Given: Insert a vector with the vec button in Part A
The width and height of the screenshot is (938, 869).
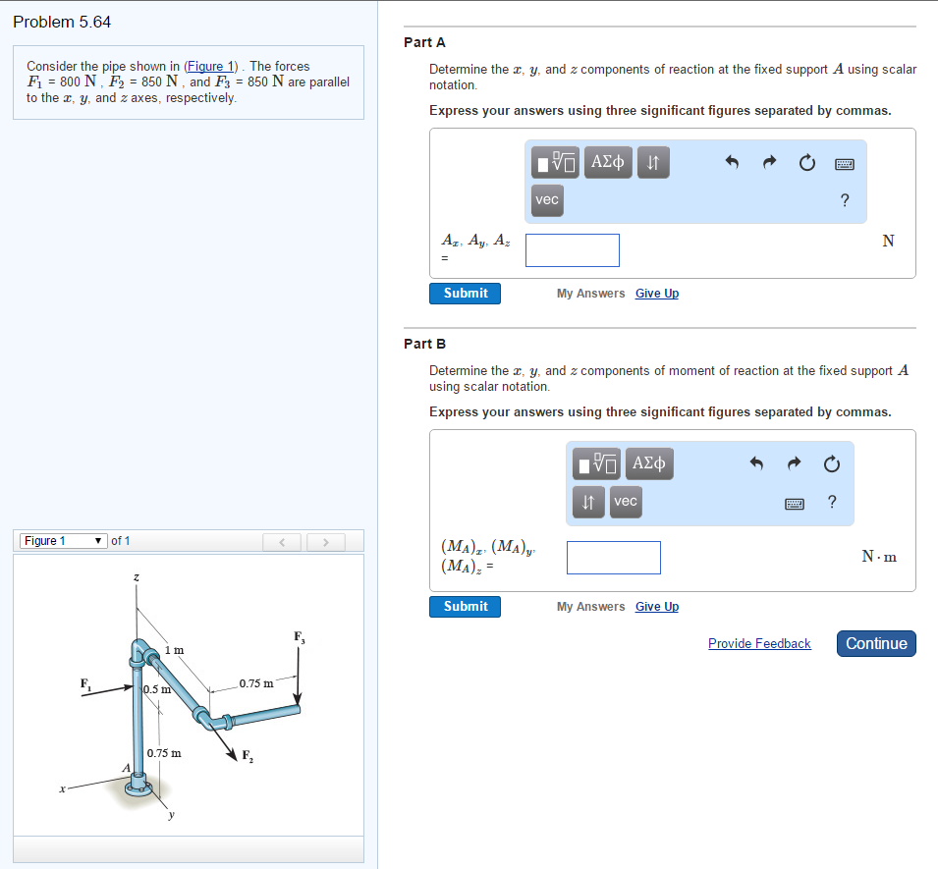Looking at the screenshot, I should [x=546, y=199].
